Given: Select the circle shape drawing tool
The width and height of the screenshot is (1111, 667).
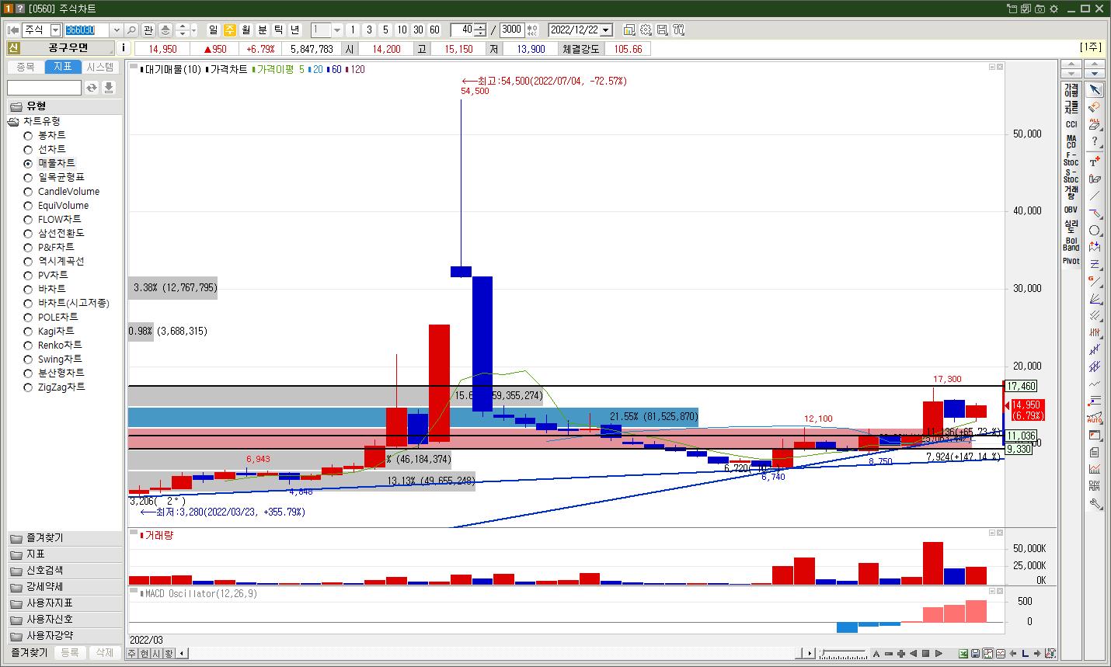Looking at the screenshot, I should coord(1095,230).
